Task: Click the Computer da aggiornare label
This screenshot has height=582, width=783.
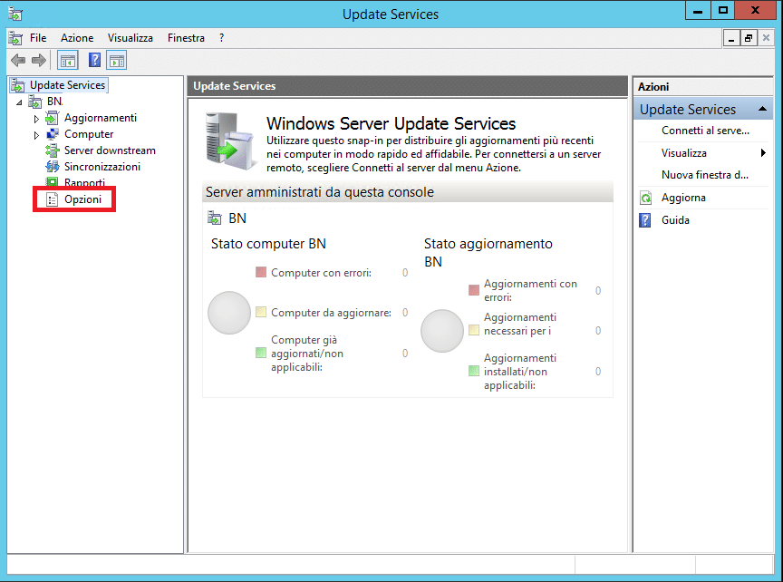Action: pos(331,313)
